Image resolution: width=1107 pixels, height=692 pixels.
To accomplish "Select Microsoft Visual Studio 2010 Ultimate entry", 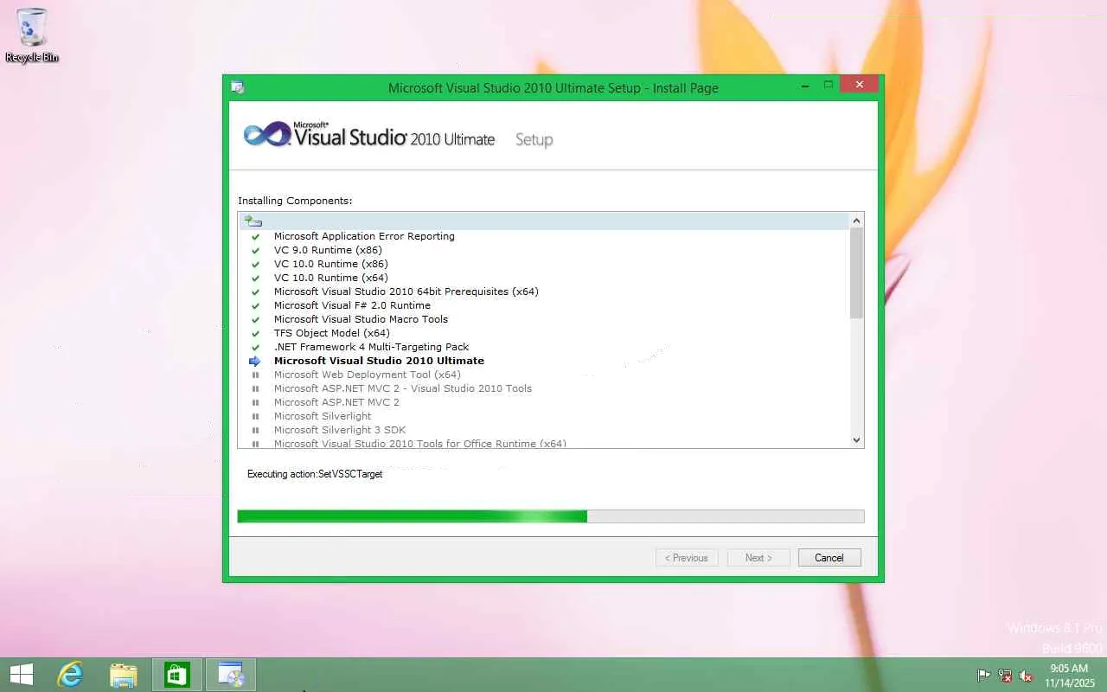I will (x=379, y=361).
